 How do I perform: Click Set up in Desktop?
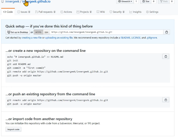(x=18, y=32)
